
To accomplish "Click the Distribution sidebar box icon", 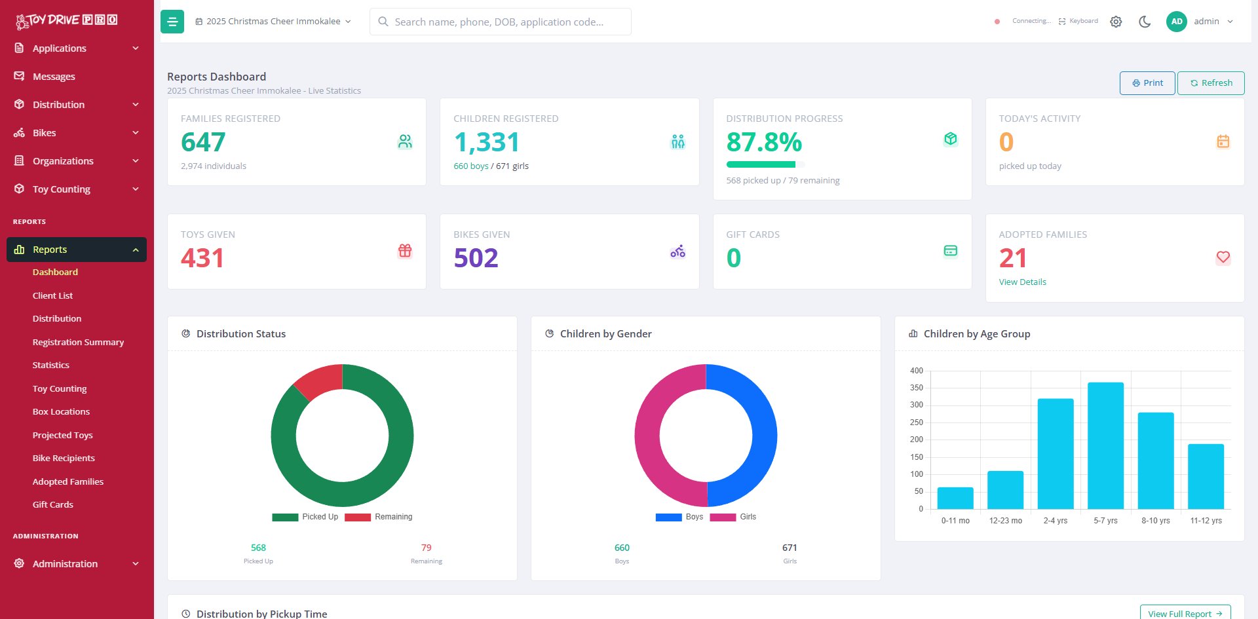I will pos(19,104).
